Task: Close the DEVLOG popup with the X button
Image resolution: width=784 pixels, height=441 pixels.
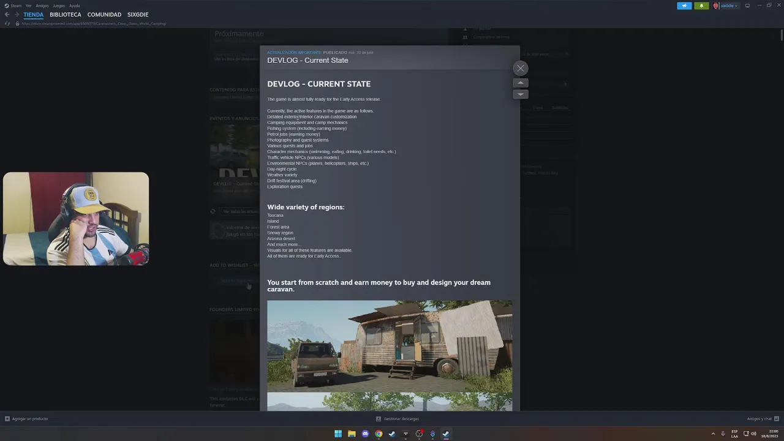Action: pyautogui.click(x=520, y=68)
